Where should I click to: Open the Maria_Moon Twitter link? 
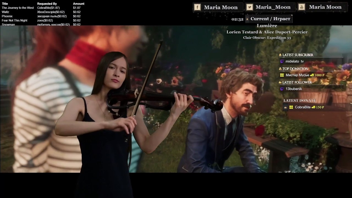click(x=273, y=7)
